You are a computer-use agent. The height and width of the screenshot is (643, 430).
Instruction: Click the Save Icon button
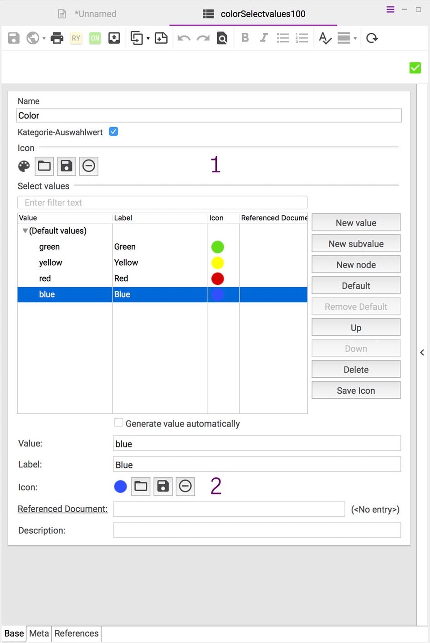tap(356, 390)
